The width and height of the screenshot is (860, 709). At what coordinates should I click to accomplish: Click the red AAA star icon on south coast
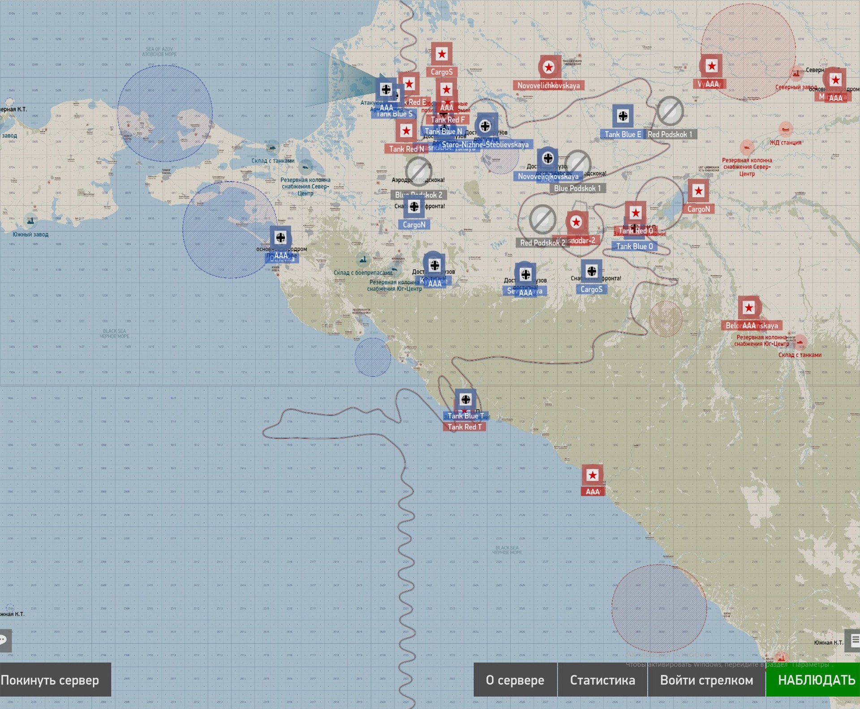click(x=593, y=475)
